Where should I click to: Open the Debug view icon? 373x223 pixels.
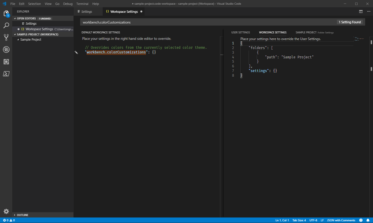6,50
